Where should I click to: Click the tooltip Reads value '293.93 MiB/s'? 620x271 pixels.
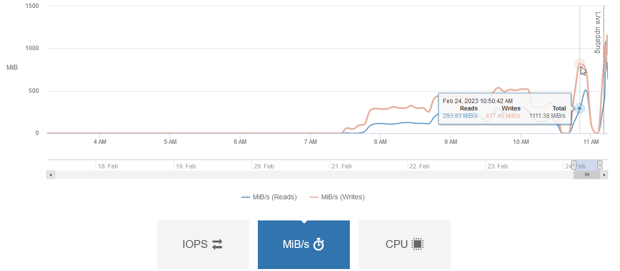click(x=460, y=116)
